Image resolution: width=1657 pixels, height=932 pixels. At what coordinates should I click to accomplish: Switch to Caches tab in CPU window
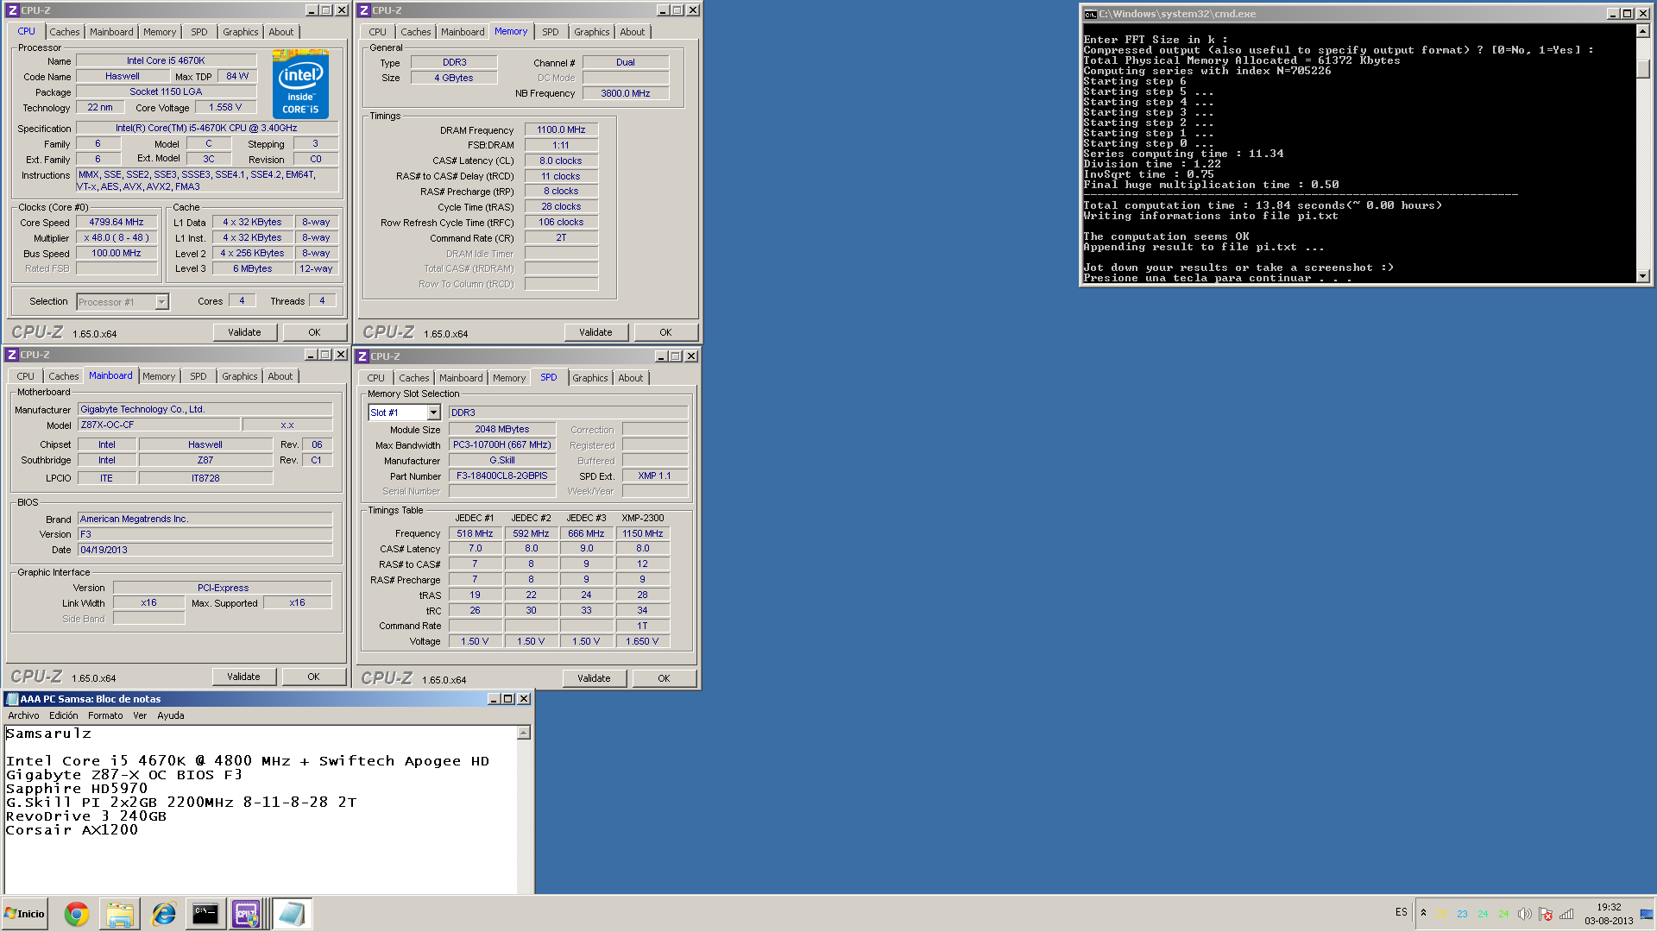point(64,32)
